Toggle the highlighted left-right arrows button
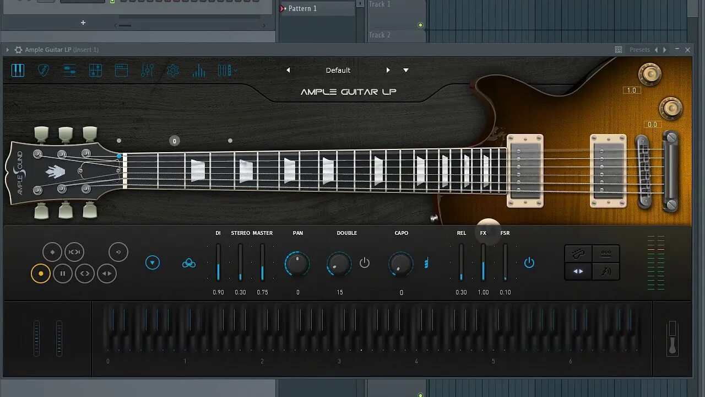 [578, 271]
